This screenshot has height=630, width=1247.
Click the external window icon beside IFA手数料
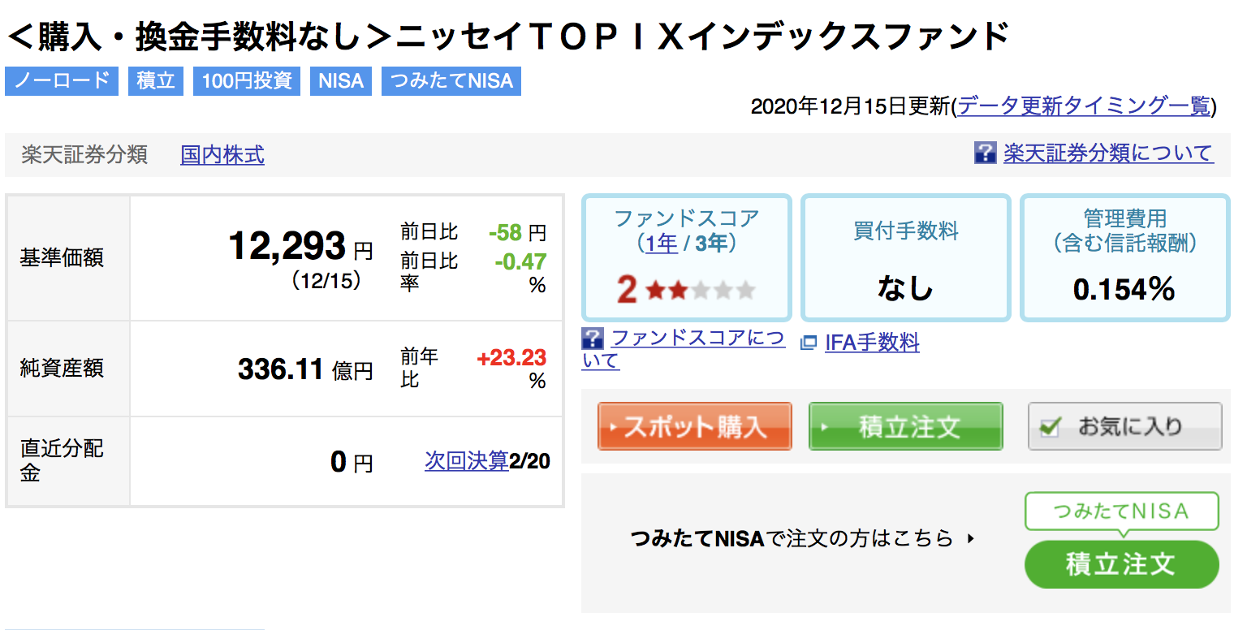(809, 343)
